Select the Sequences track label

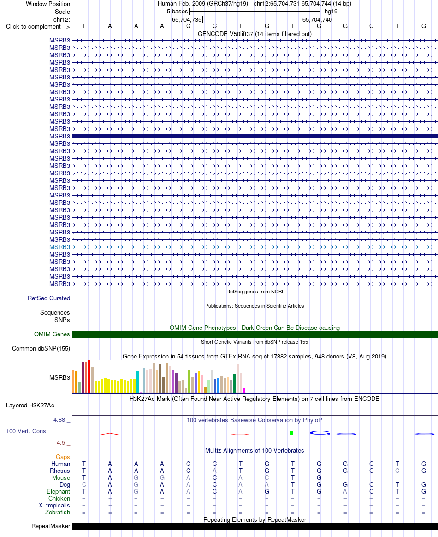tap(55, 313)
